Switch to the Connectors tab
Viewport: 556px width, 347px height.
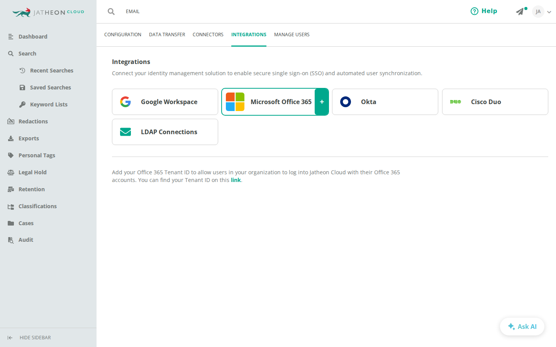(208, 35)
